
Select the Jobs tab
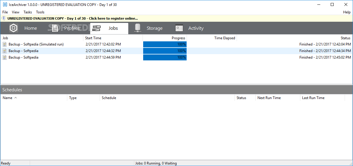(109, 28)
